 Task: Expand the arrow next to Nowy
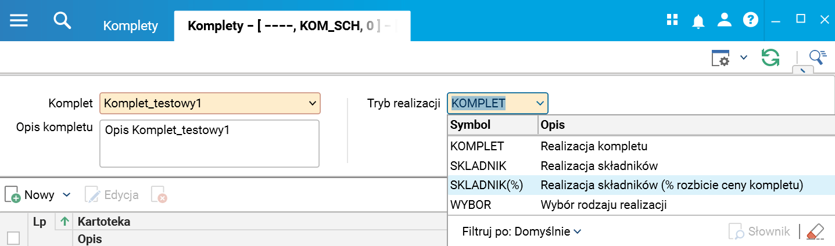click(x=66, y=195)
